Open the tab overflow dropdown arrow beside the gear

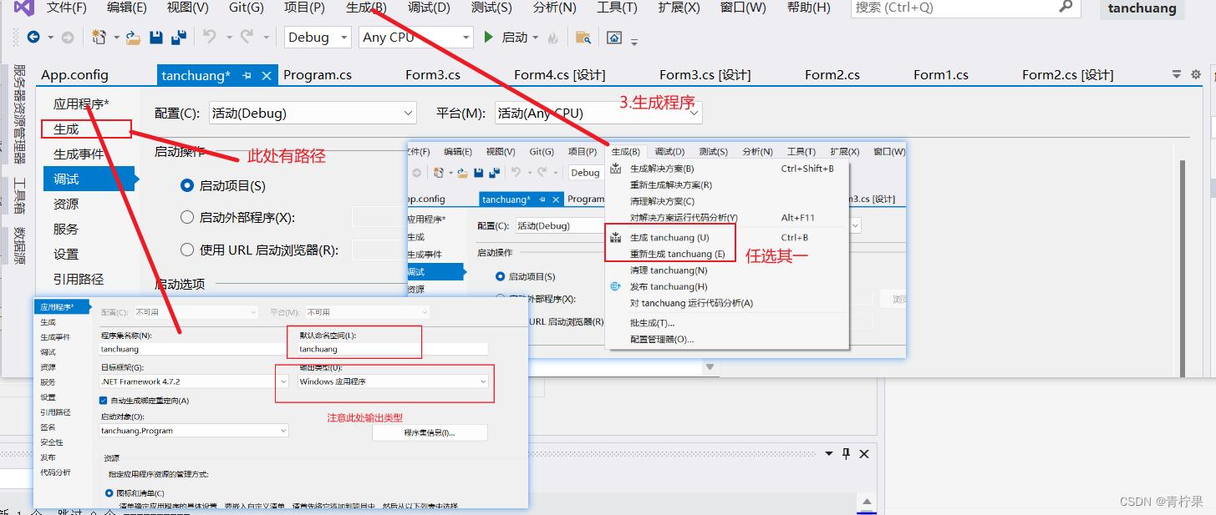pos(1177,74)
